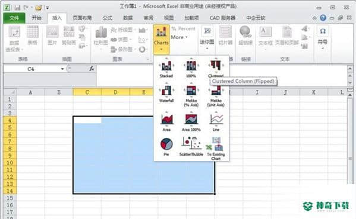Open the Name Box dropdown arrow
Image resolution: width=356 pixels, height=219 pixels.
click(x=62, y=69)
